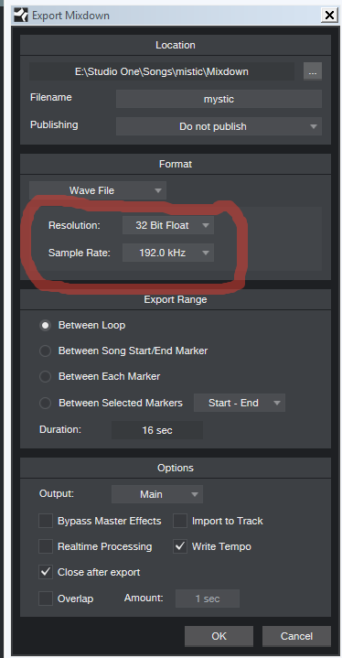342x658 pixels.
Task: Expand the Resolution 32 Bit Float dropdown
Action: coord(168,225)
